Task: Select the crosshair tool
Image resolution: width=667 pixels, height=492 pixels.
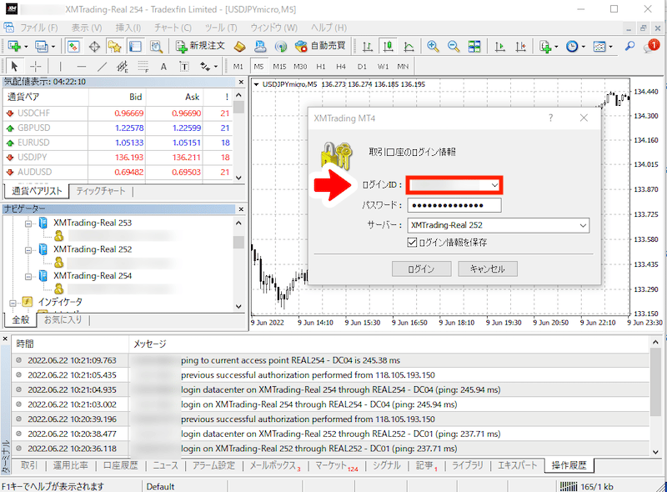Action: [36, 67]
